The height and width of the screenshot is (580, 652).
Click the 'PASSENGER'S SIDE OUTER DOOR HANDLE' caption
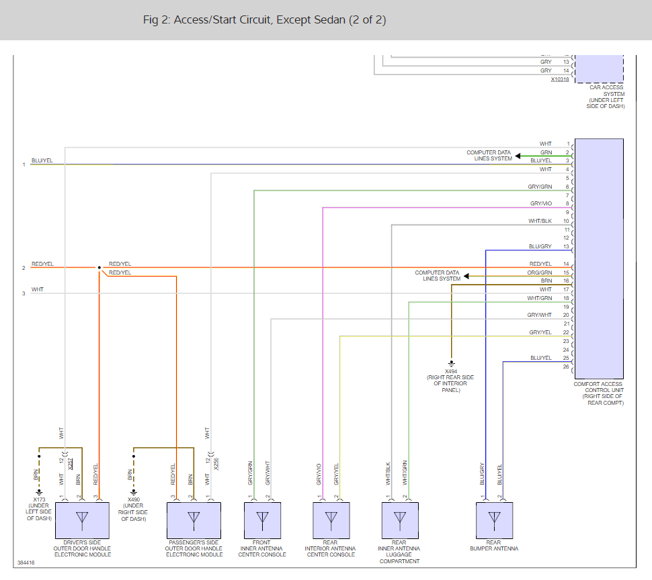[194, 548]
